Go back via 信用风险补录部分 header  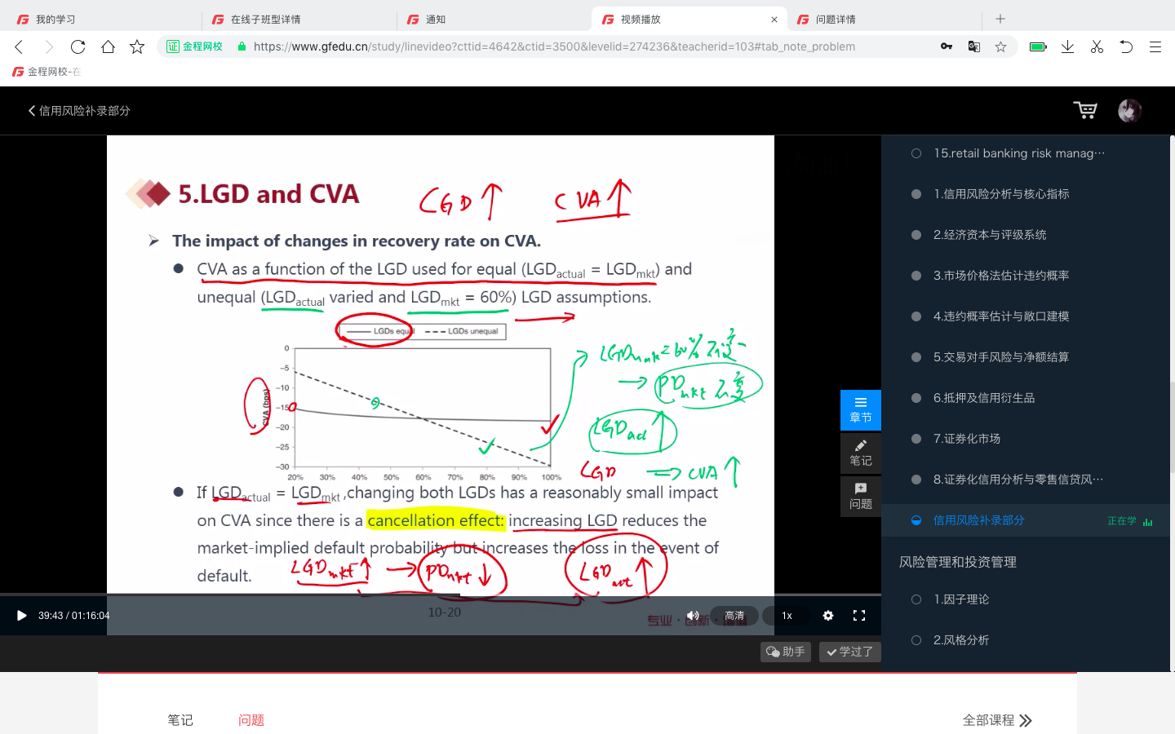point(79,110)
